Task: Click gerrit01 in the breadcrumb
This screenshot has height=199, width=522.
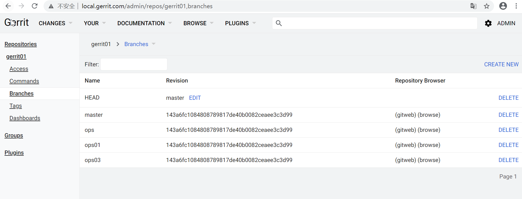Action: coord(101,44)
